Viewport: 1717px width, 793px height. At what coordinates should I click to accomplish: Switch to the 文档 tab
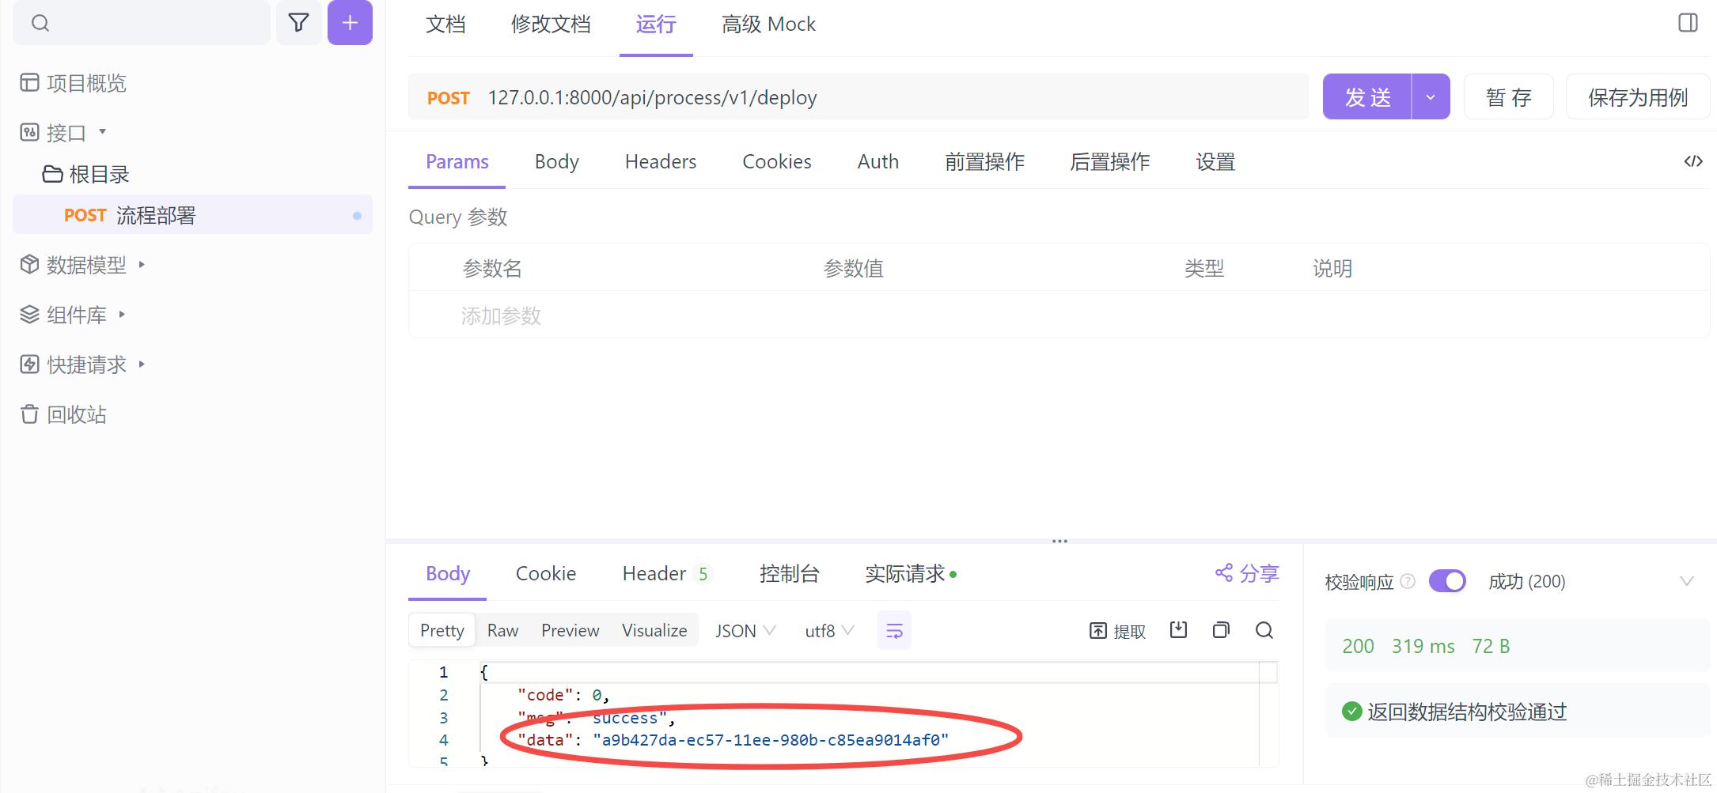pos(445,25)
